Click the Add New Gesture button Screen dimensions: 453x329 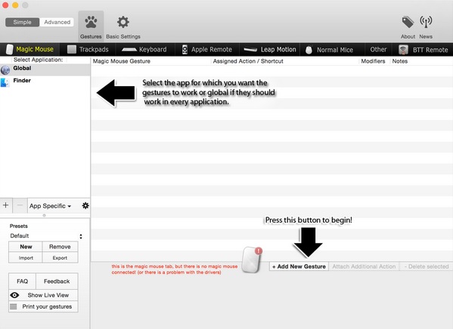pos(299,266)
